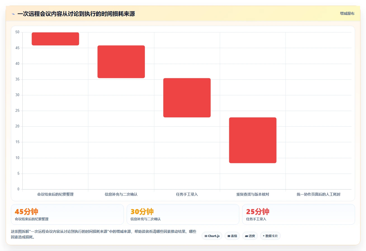Click the red bar for 任务手工录入
The height and width of the screenshot is (251, 366).
(x=187, y=98)
